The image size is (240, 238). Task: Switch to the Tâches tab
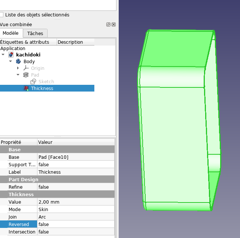pyautogui.click(x=35, y=34)
